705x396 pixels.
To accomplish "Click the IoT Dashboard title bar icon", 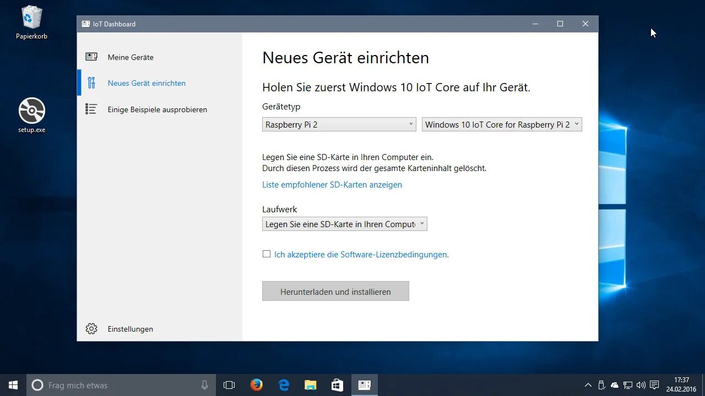I will click(85, 24).
